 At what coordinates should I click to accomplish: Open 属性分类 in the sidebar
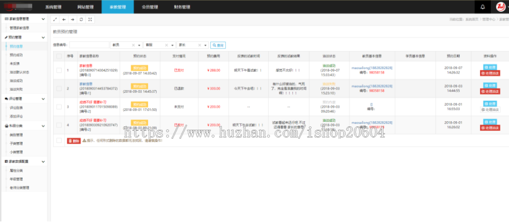(16, 170)
